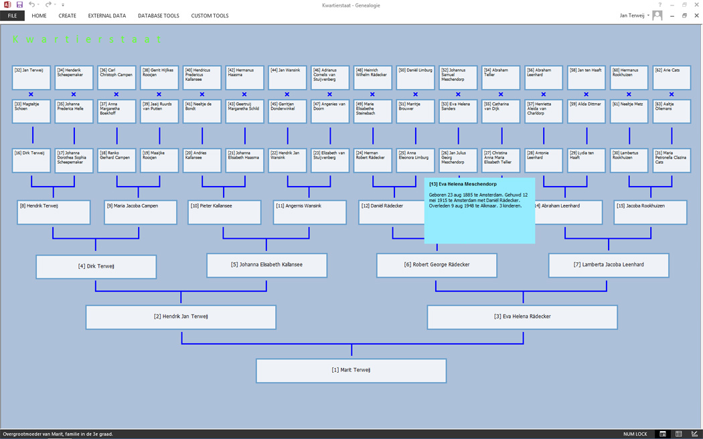The width and height of the screenshot is (703, 439).
Task: Open the Undo history dropdown arrow
Action: [38, 5]
